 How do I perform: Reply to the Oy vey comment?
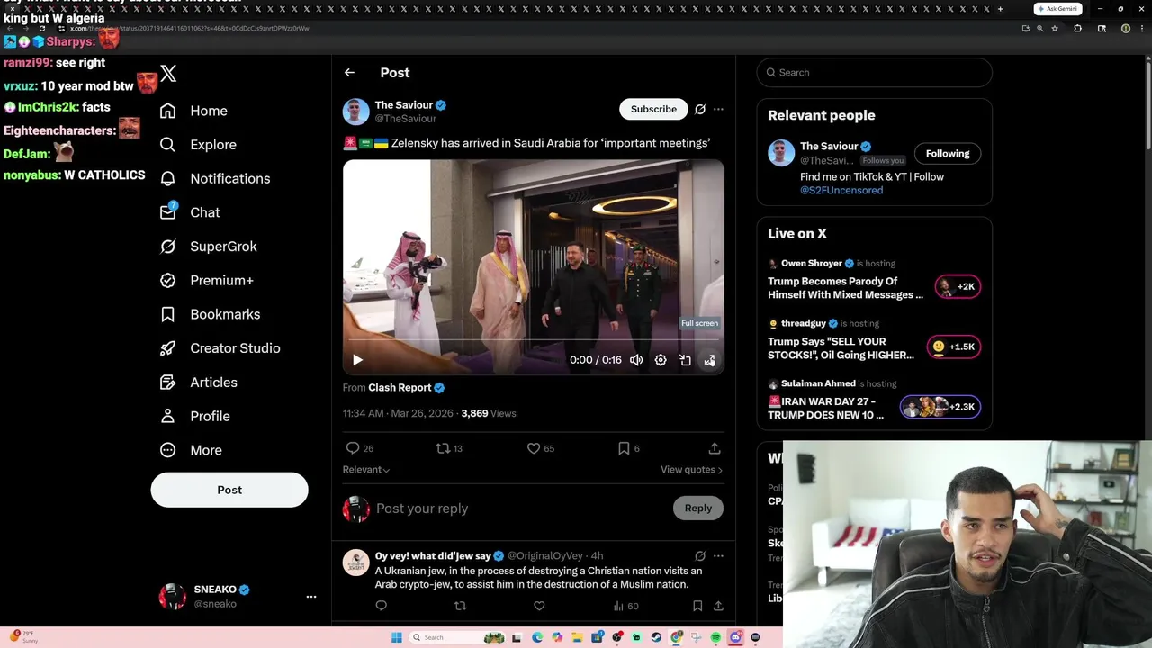(381, 606)
